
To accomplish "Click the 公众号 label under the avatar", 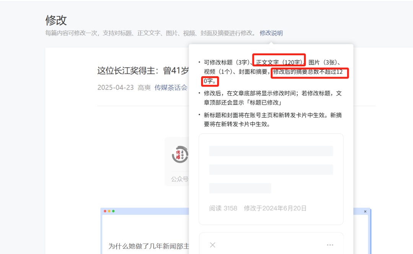I will 180,179.
